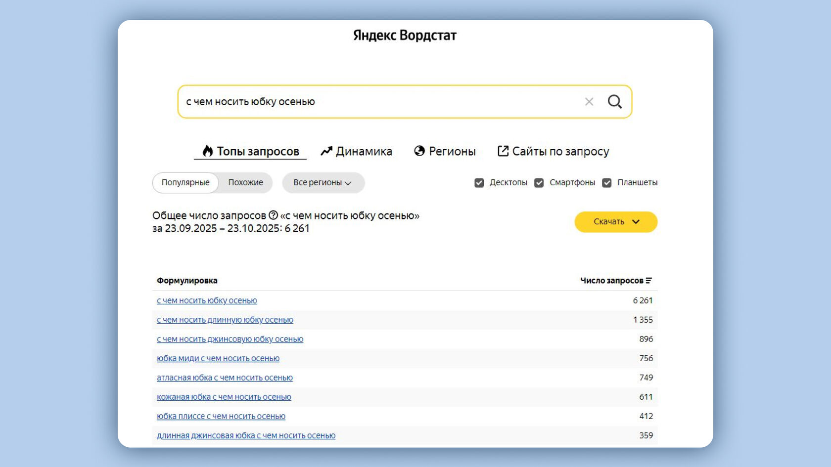This screenshot has height=467, width=831.
Task: Click the date range text 23.09.2025 – 23.10.2025
Action: [x=222, y=228]
